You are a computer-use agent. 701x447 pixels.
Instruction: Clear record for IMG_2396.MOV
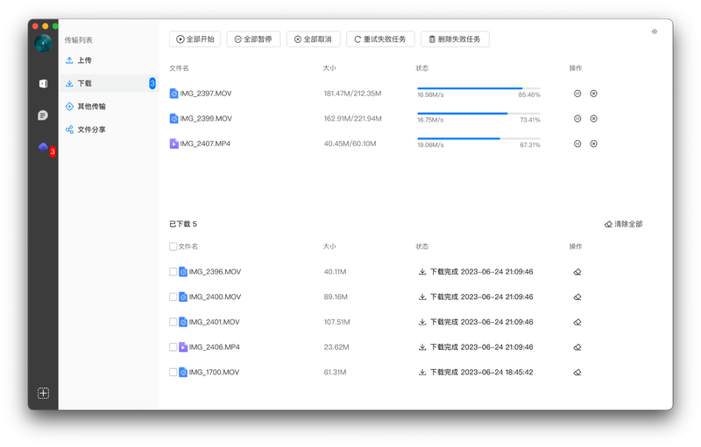click(x=577, y=272)
